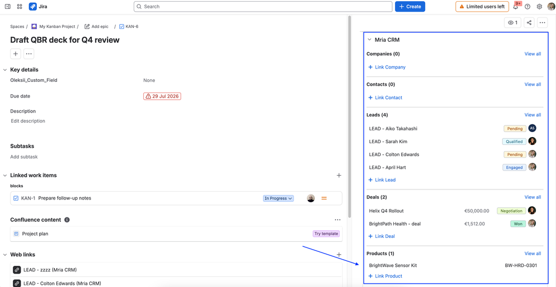This screenshot has height=287, width=556.
Task: Collapse the Mria CRM panel
Action: (x=369, y=40)
